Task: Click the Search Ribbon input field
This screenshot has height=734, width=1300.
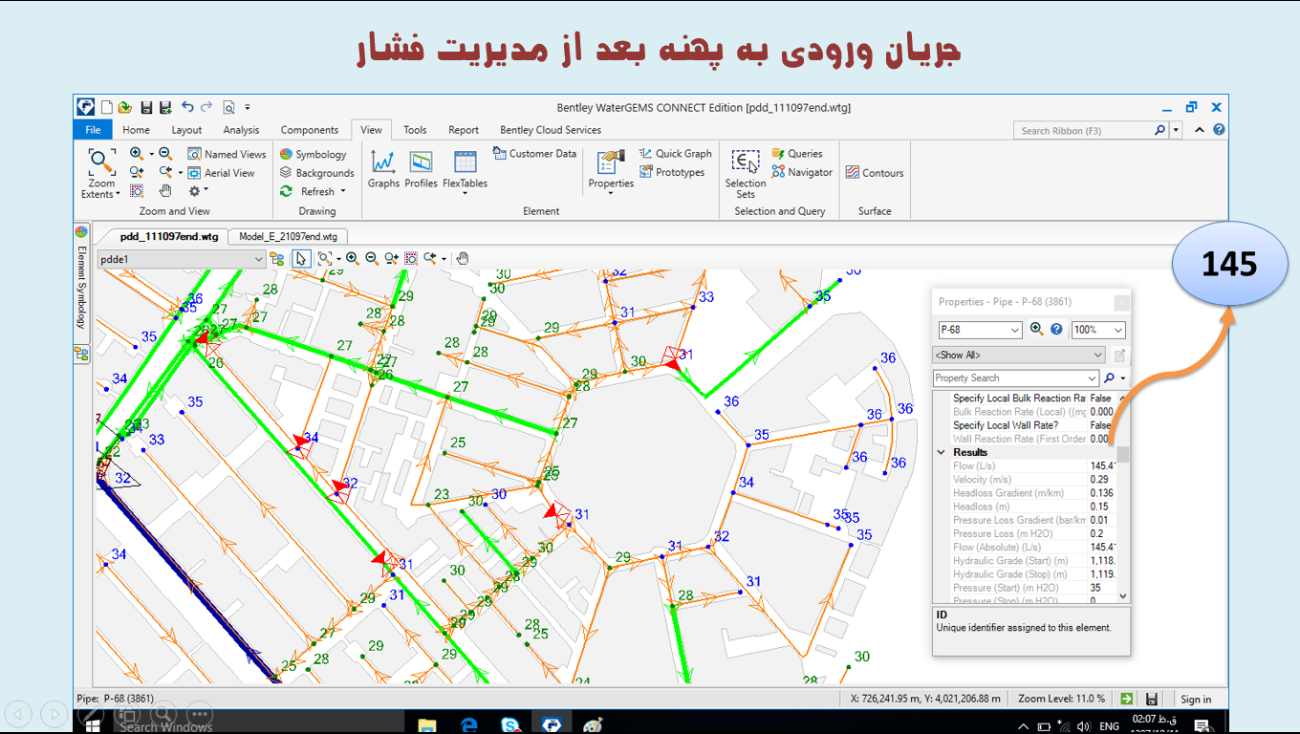Action: coord(1083,130)
